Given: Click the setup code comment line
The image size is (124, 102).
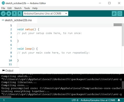Looking at the screenshot, I should 49,33.
